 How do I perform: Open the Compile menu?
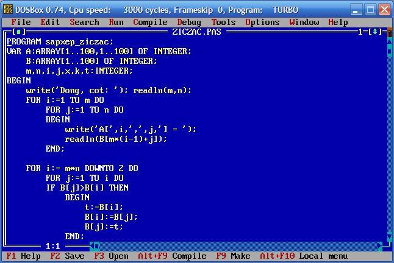pyautogui.click(x=150, y=22)
